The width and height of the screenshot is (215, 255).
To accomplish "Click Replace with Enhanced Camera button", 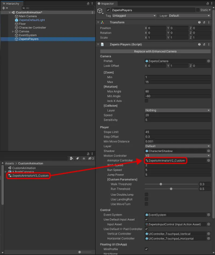I will [155, 51].
